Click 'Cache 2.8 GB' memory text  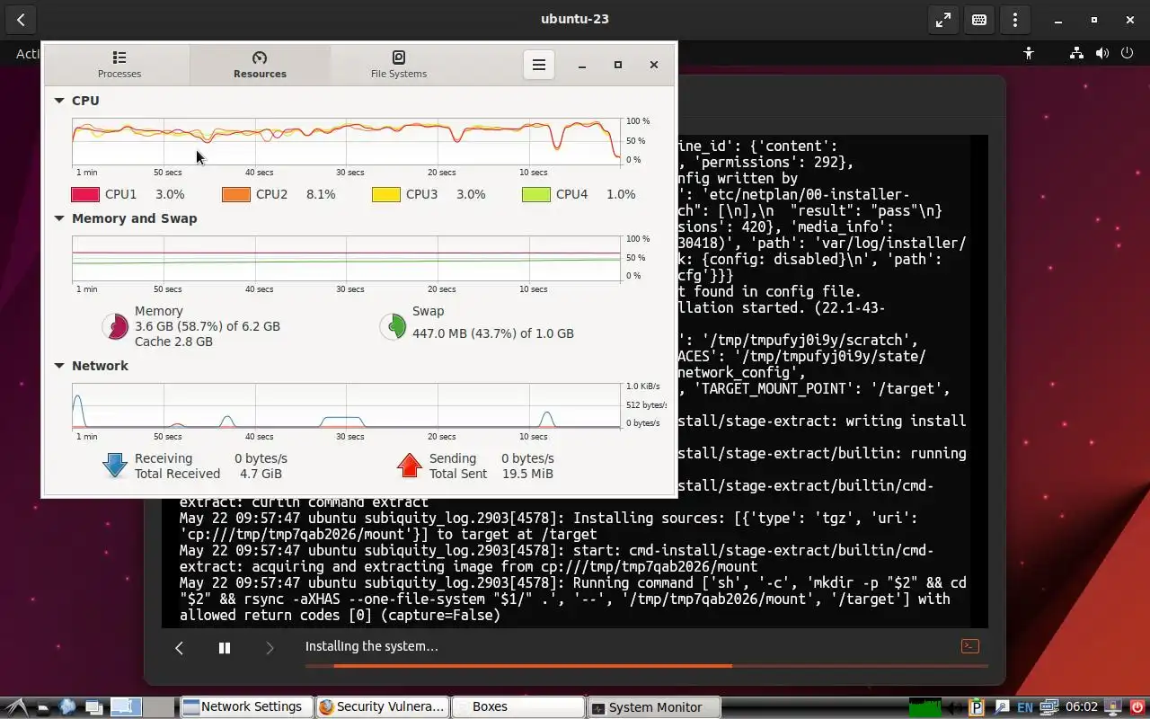pyautogui.click(x=173, y=342)
